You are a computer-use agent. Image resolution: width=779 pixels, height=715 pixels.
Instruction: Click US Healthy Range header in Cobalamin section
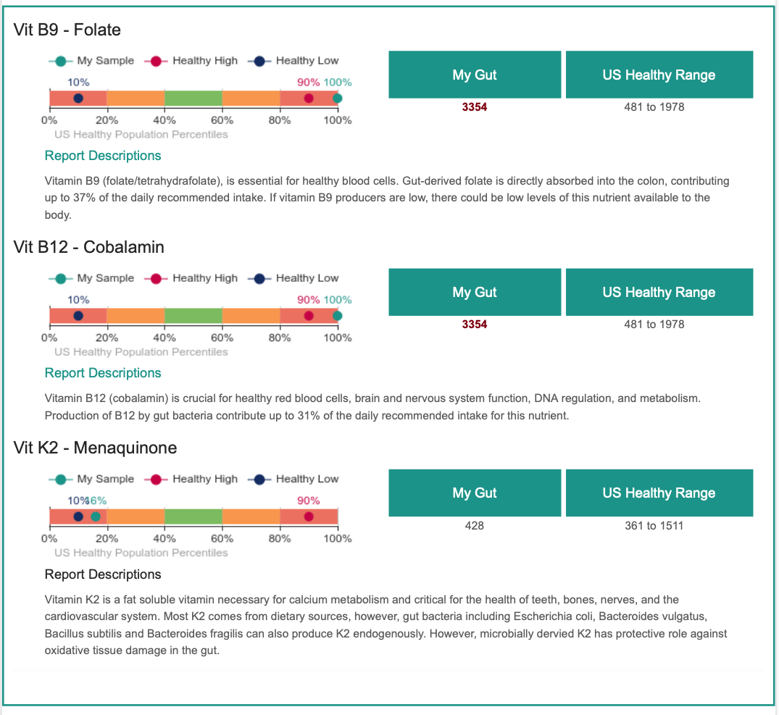click(659, 292)
